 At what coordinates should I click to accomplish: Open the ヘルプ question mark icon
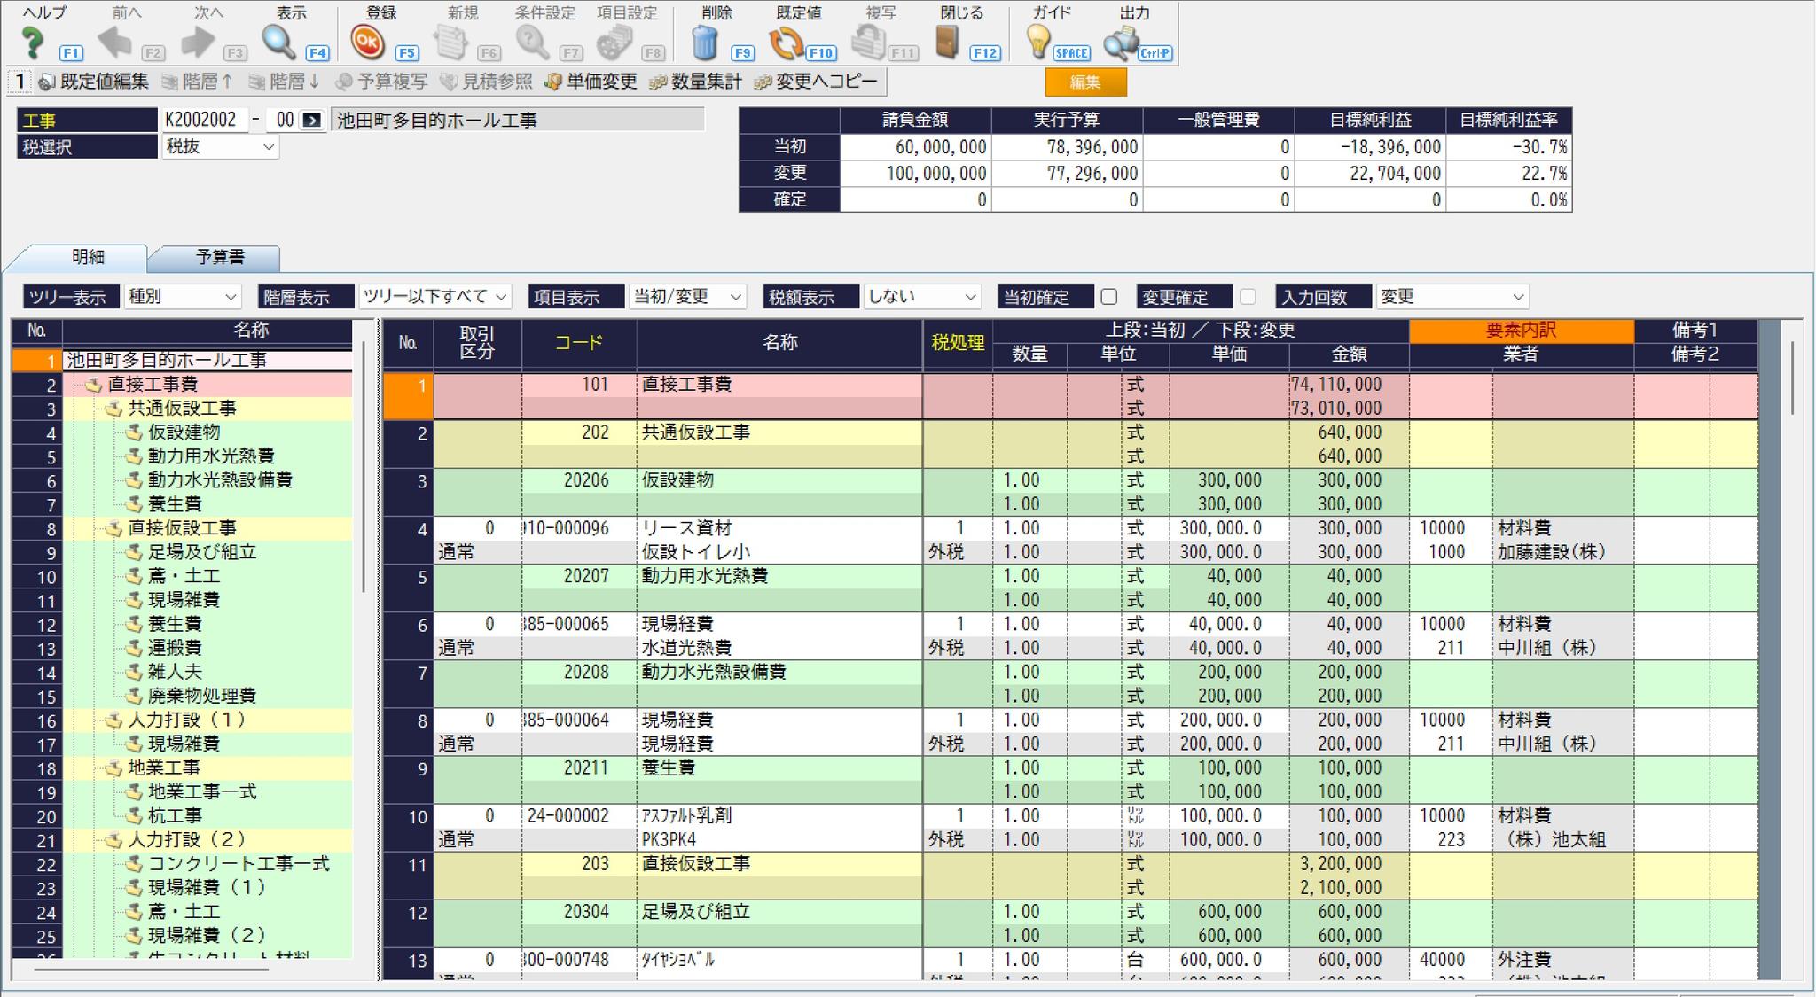click(x=33, y=42)
